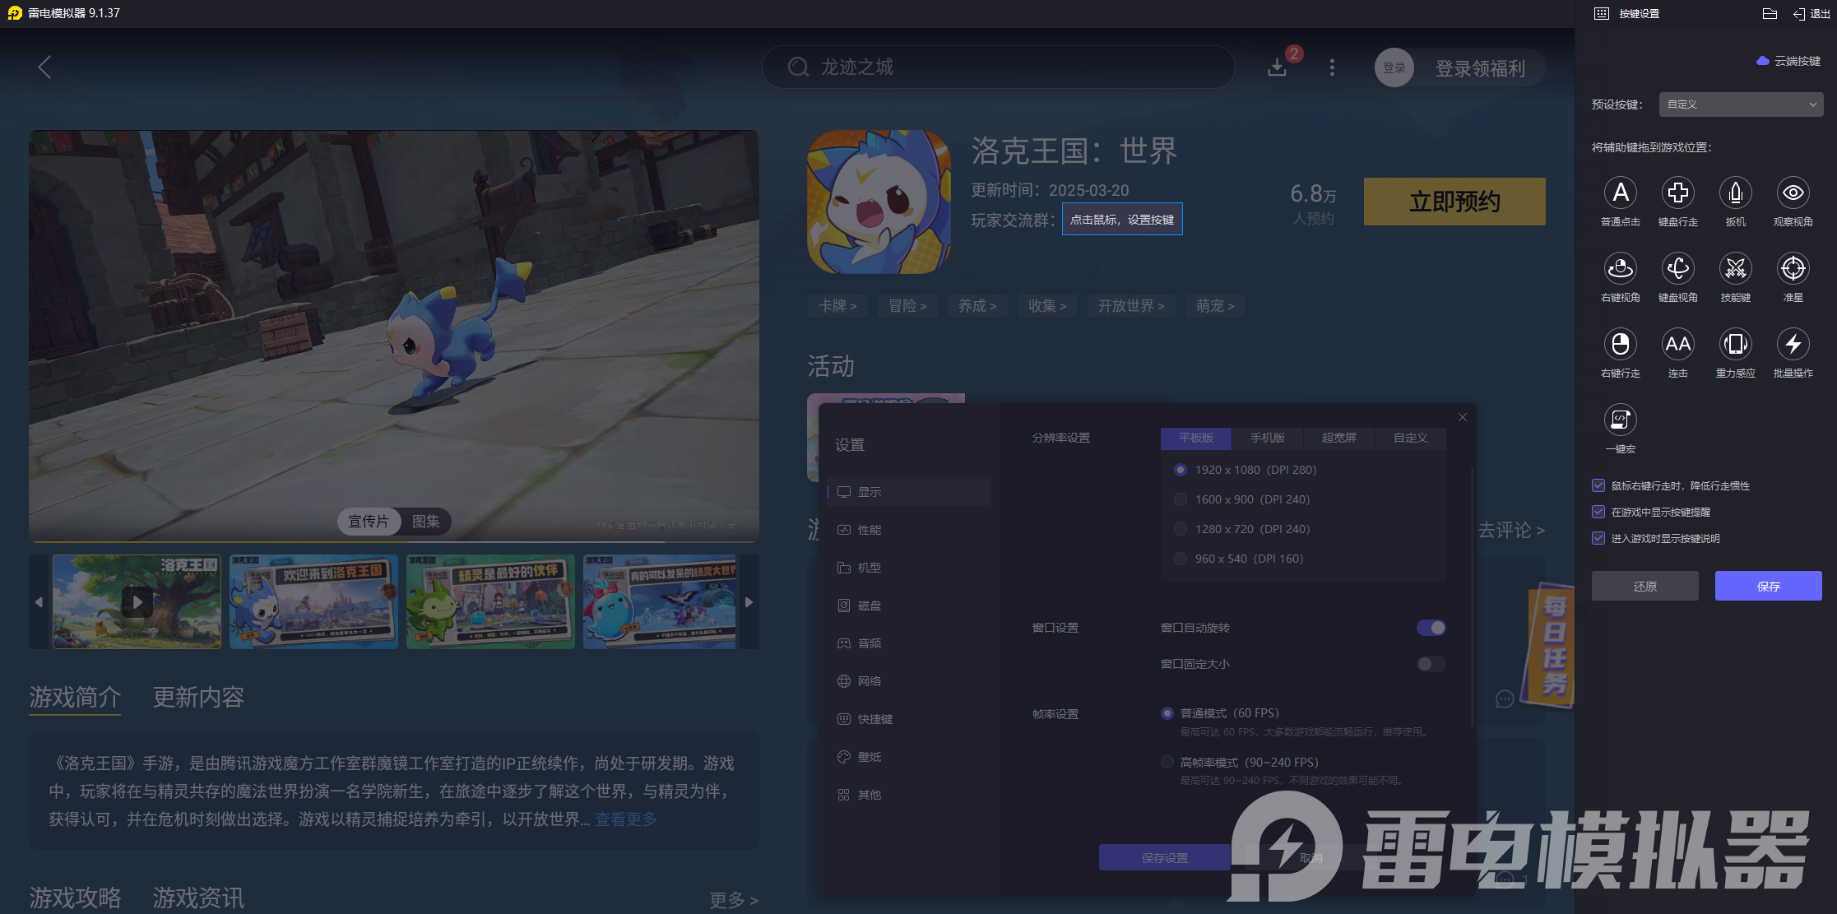1837x914 pixels.
Task: Uncheck 进入游戏时显示按键说明
Action: click(1598, 538)
